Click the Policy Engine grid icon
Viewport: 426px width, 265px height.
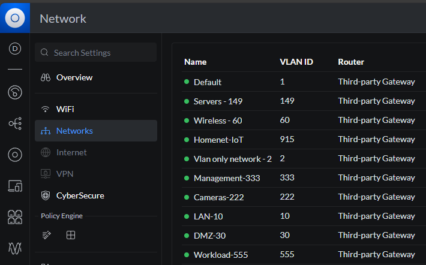coord(71,235)
